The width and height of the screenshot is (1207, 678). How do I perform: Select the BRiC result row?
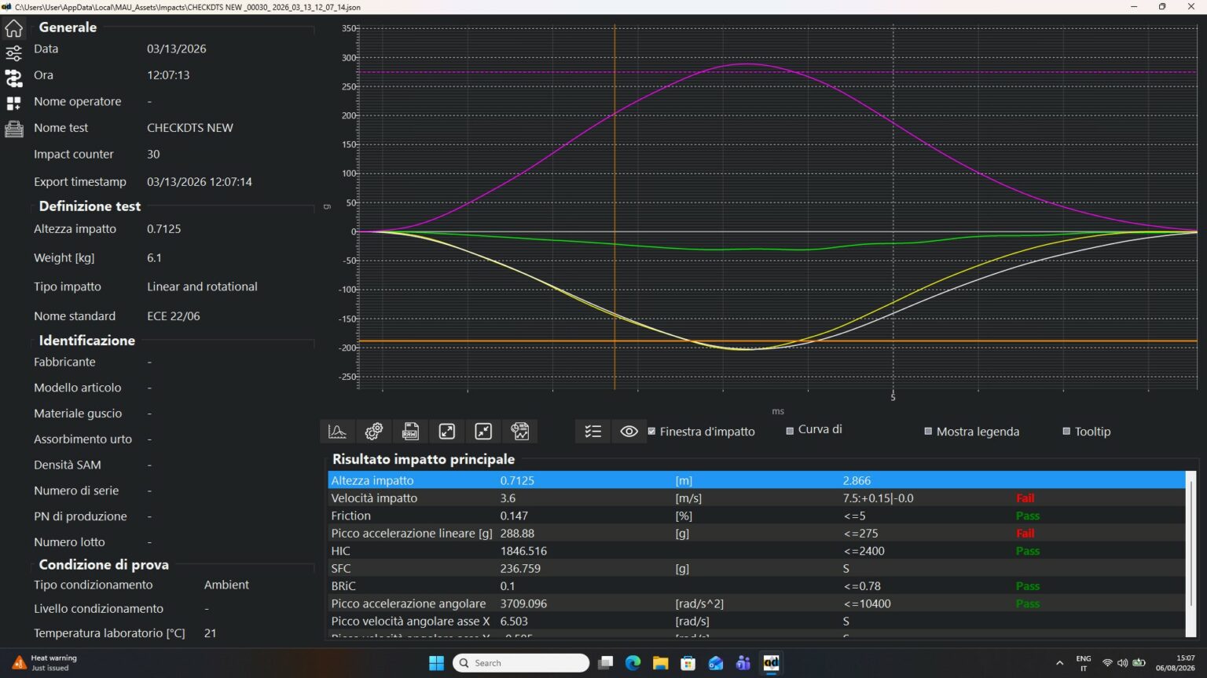pos(757,586)
